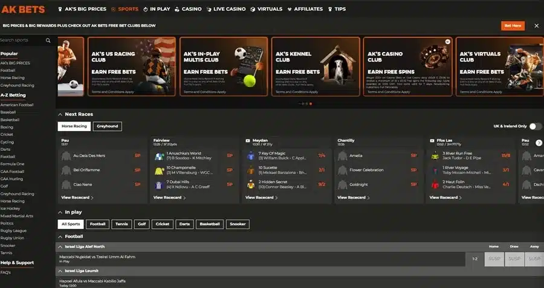This screenshot has width=544, height=288.
Task: Select the All Sports in-play filter
Action: tap(71, 224)
